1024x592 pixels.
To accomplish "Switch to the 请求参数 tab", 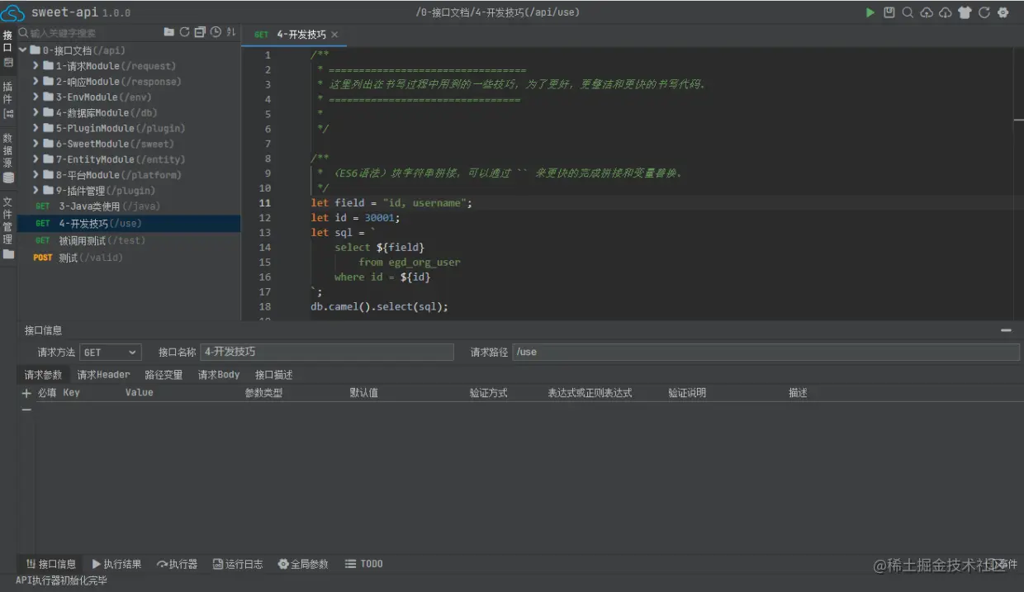I will coord(43,375).
